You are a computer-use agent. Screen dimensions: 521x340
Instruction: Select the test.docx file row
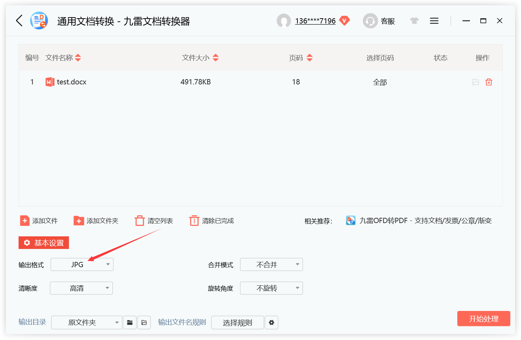[x=261, y=82]
